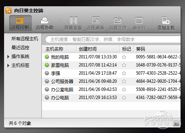Click the green status dot for 家里电脑
This screenshot has width=185, height=133.
pos(47,65)
